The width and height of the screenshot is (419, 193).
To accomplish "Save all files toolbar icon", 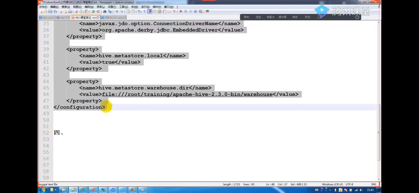I will [55, 12].
